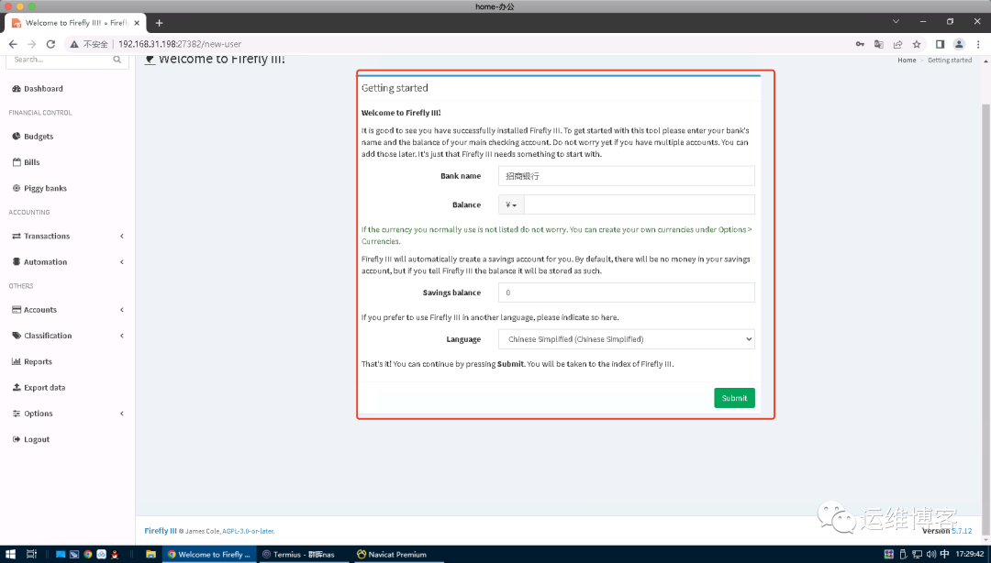Expand the Accounts submenu chevron
The height and width of the screenshot is (563, 991).
click(x=122, y=310)
